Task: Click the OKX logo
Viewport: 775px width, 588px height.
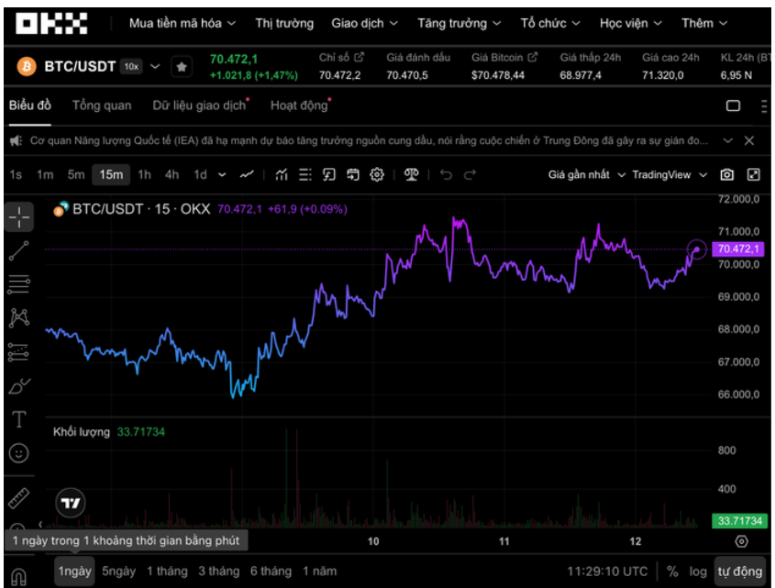Action: pos(51,23)
